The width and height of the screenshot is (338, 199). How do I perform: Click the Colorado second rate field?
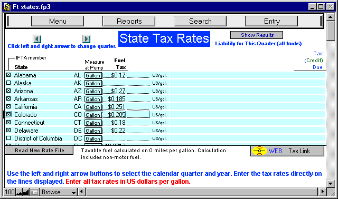pos(138,115)
